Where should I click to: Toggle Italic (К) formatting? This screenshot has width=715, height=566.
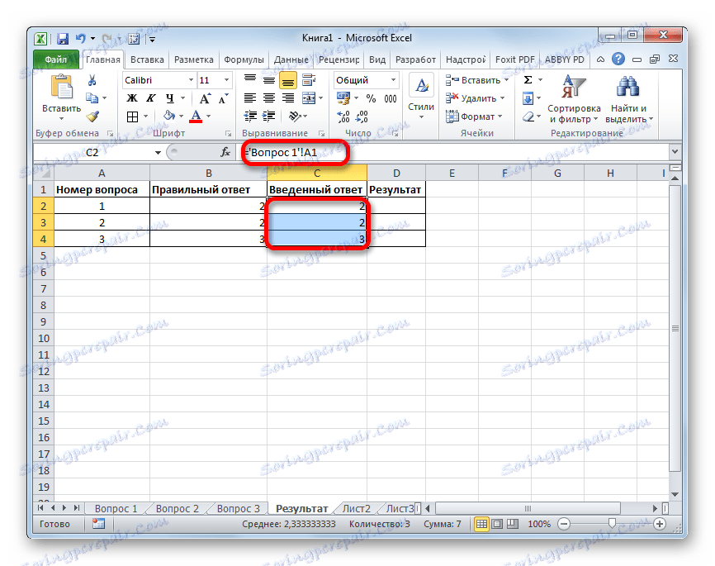pos(150,98)
